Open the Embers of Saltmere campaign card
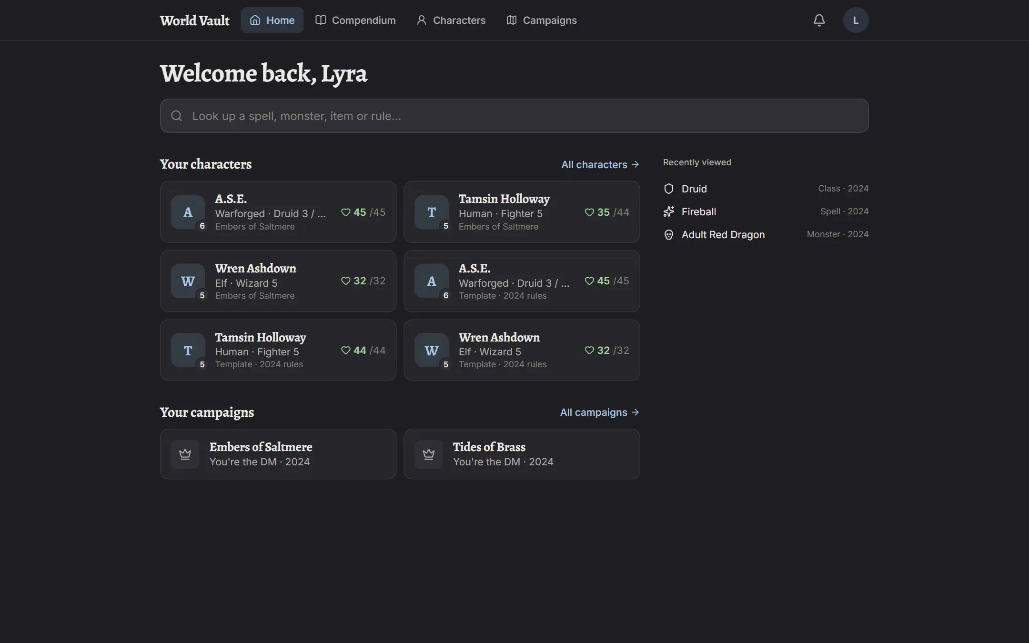1029x643 pixels. pos(278,454)
